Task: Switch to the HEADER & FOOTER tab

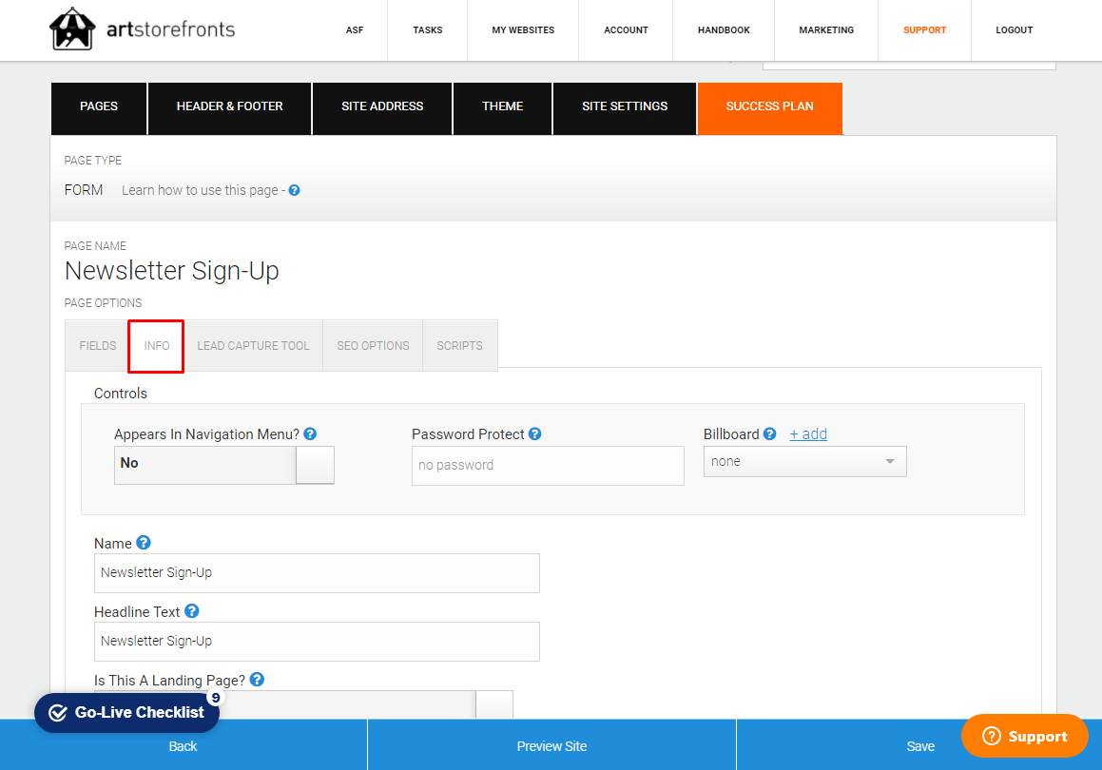Action: [230, 108]
